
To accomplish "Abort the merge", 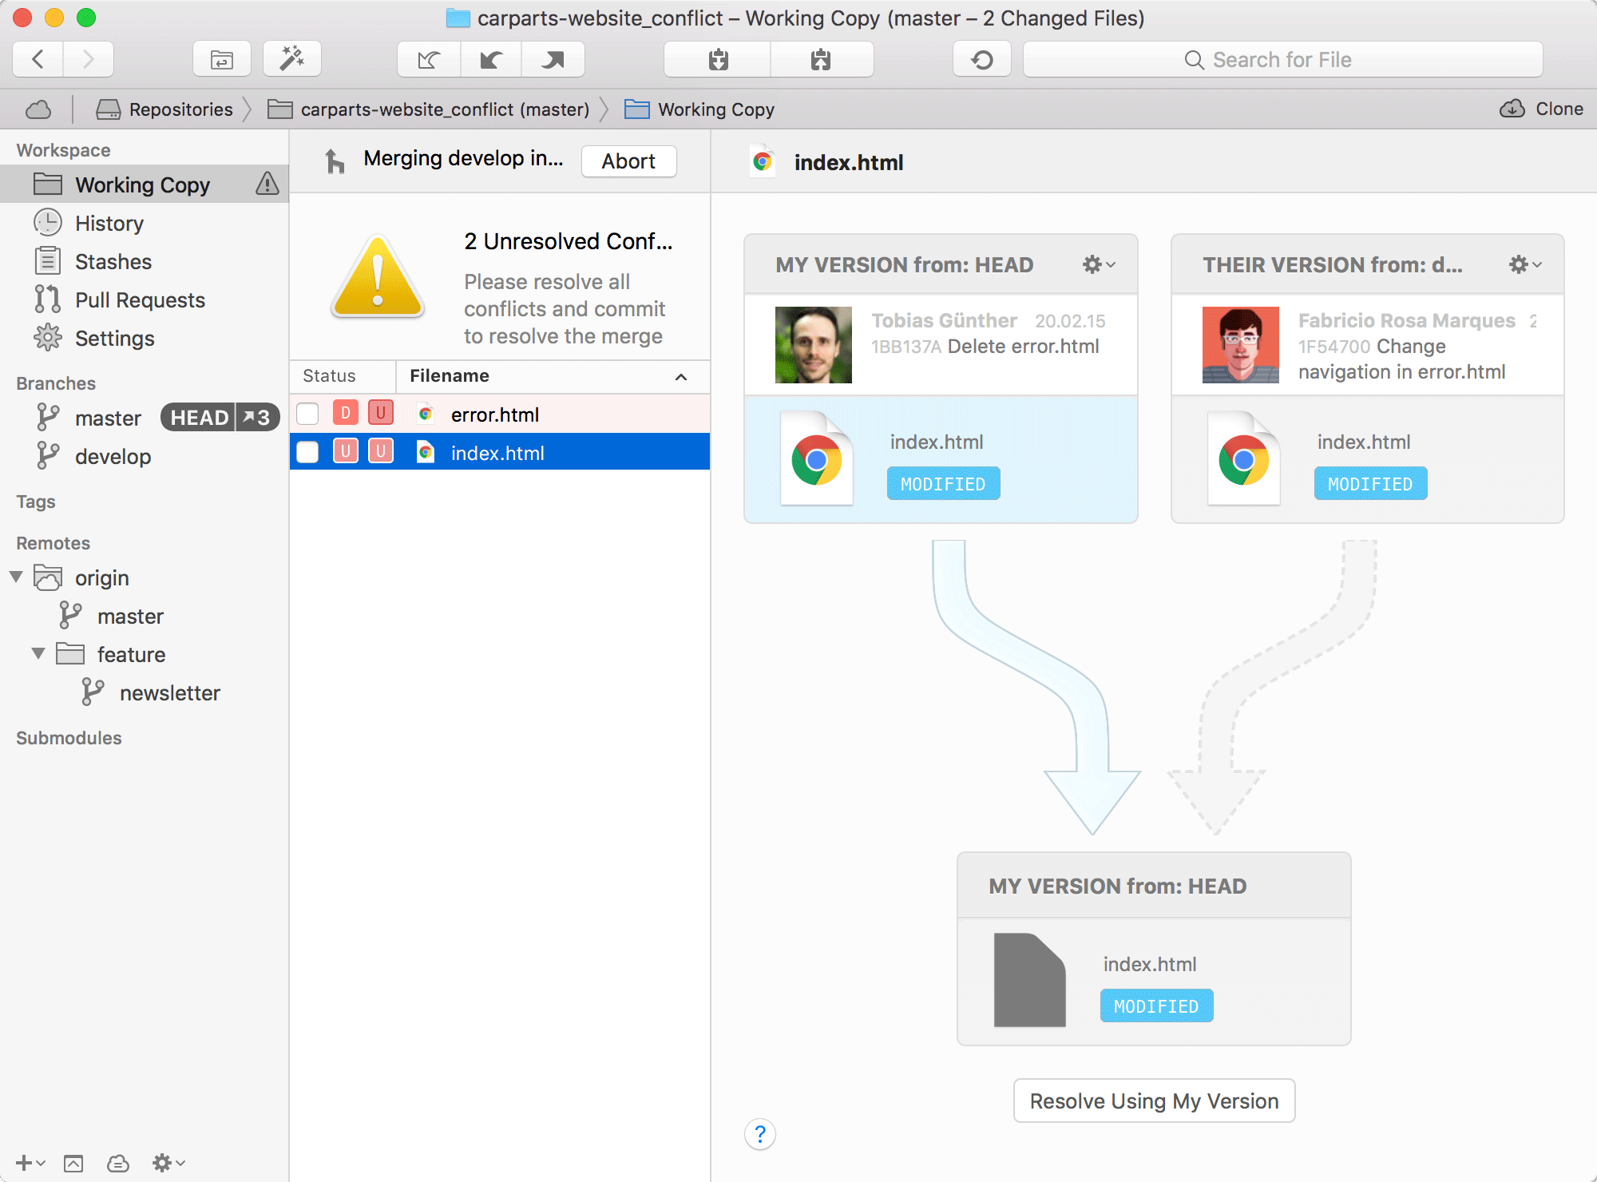I will point(628,161).
